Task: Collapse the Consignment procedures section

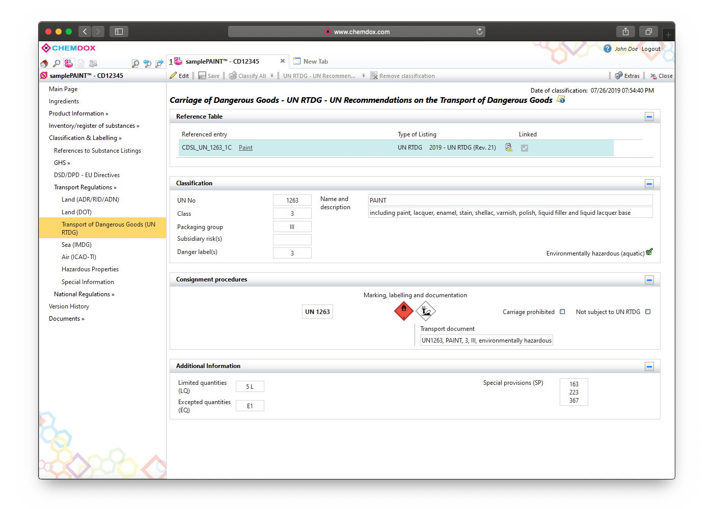Action: 649,279
